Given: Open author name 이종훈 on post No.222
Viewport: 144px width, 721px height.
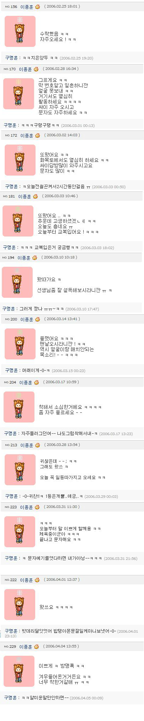Looking at the screenshot, I should 27,580.
